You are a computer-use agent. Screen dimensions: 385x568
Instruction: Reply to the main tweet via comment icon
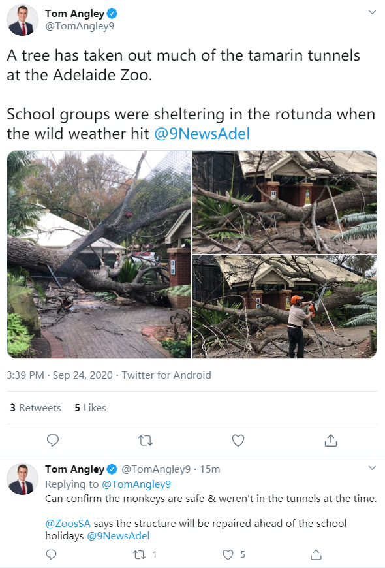pyautogui.click(x=53, y=440)
